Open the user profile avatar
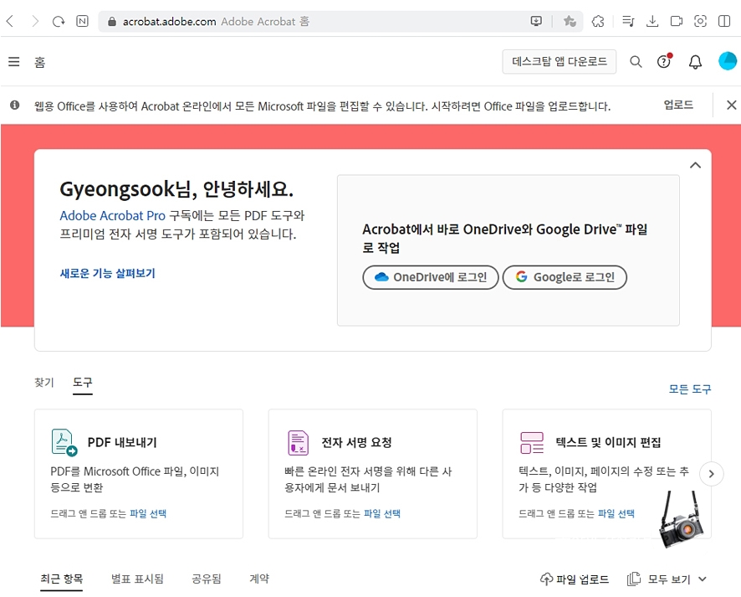Image resolution: width=741 pixels, height=597 pixels. click(728, 61)
